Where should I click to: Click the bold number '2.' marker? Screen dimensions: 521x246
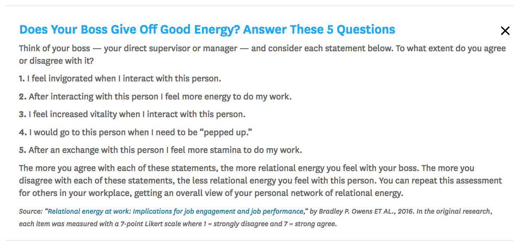pyautogui.click(x=23, y=97)
